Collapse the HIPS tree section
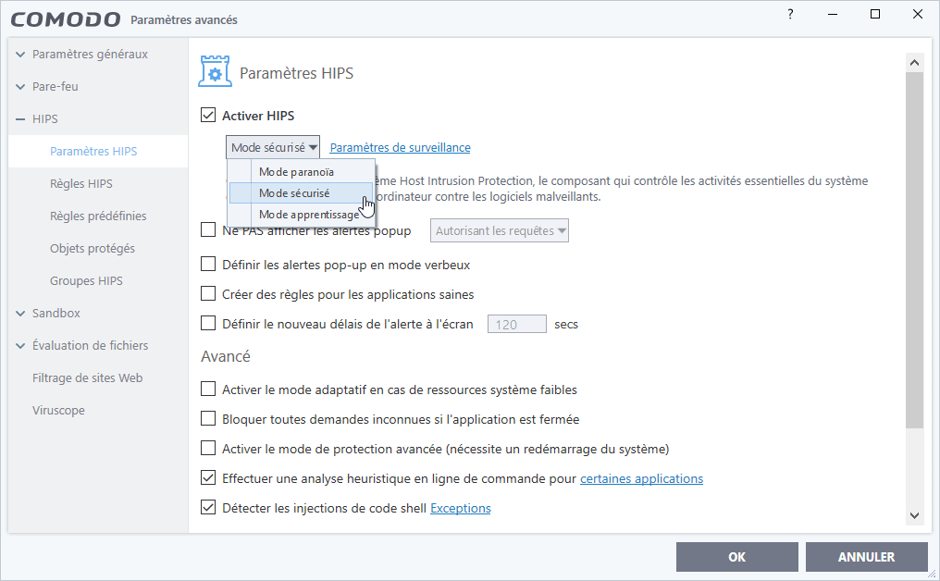The height and width of the screenshot is (581, 940). pos(20,119)
